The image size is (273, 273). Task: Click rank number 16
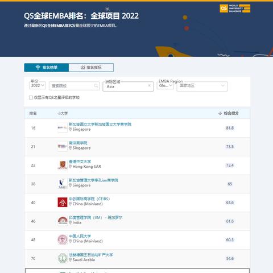(33, 128)
